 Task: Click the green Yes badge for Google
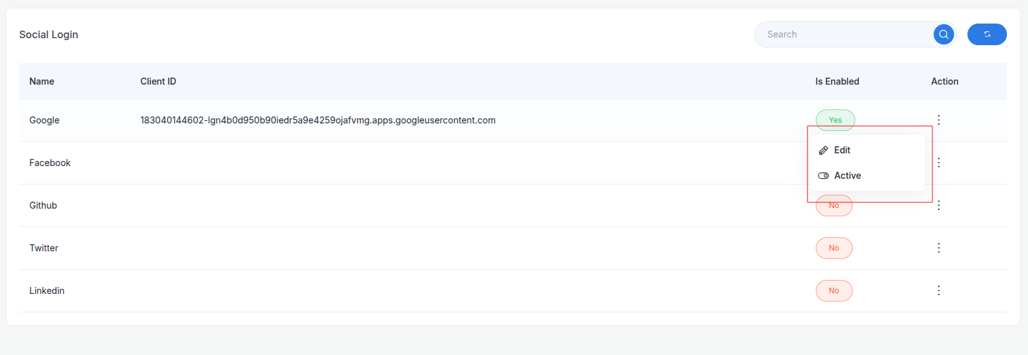pos(835,120)
